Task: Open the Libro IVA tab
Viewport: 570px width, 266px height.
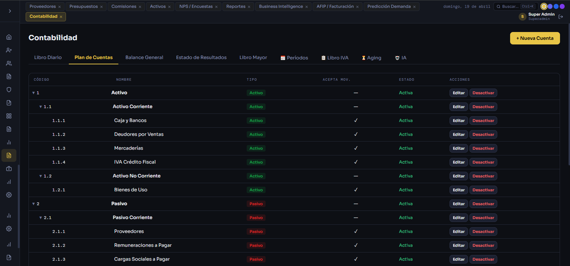Action: [x=335, y=58]
